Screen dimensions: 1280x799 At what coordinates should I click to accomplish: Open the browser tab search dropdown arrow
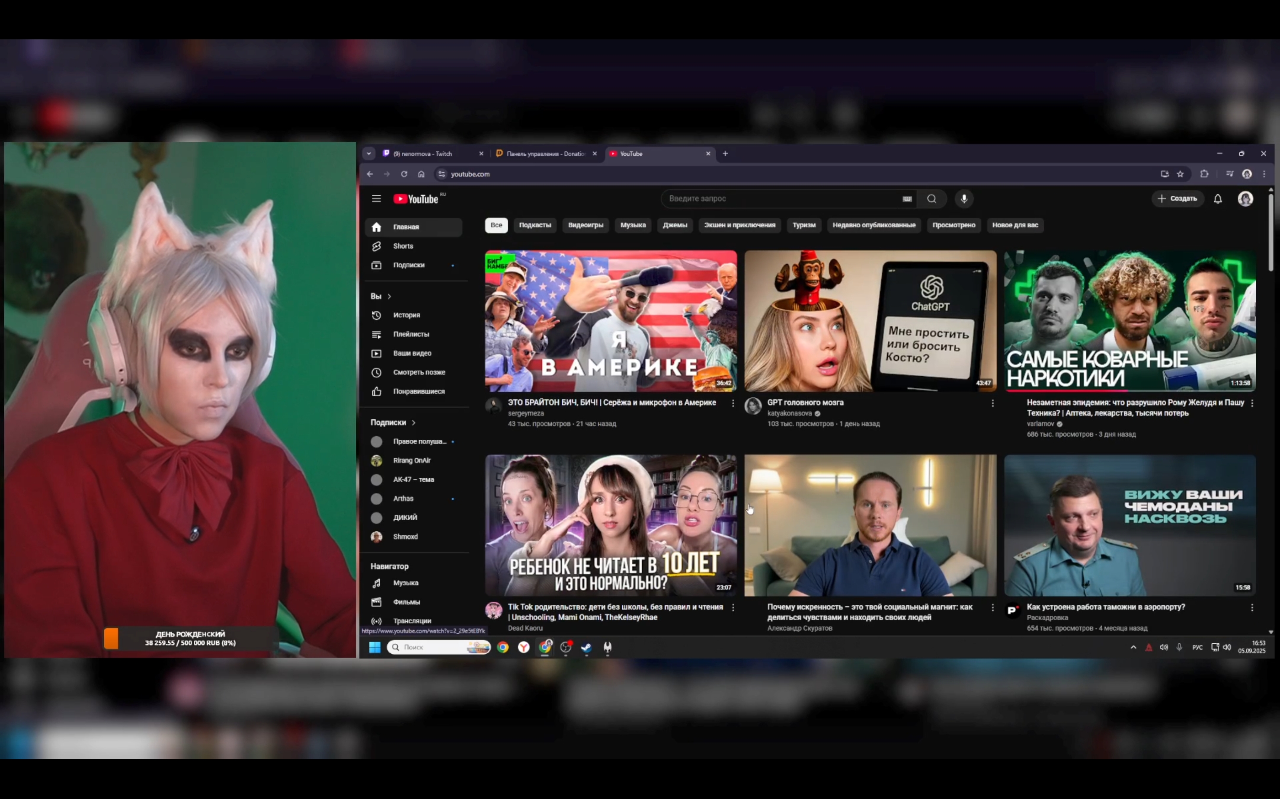pyautogui.click(x=369, y=154)
